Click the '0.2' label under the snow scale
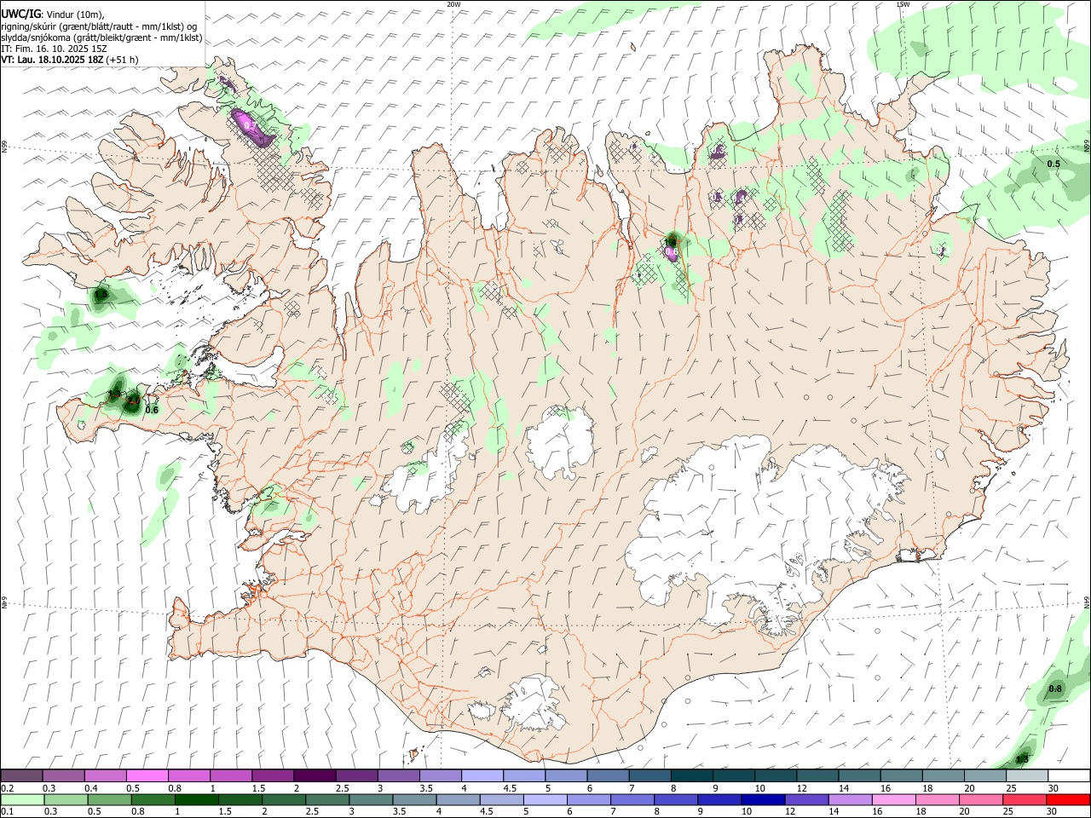Viewport: 1091px width, 818px height. tap(7, 788)
